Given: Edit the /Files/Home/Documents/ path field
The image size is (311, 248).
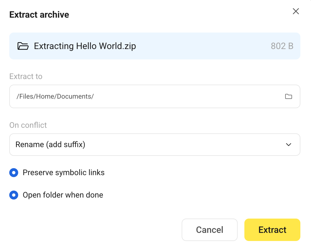Looking at the screenshot, I should pyautogui.click(x=155, y=96).
